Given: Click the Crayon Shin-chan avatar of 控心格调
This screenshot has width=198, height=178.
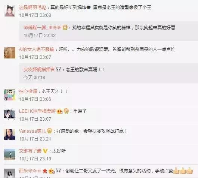Looking at the screenshot, I should point(10,95).
